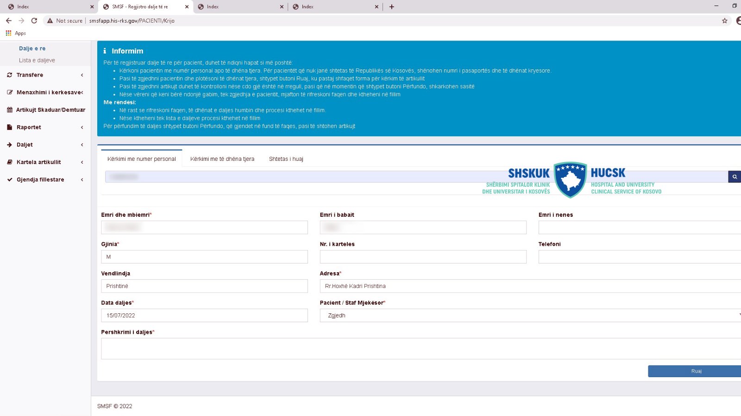The image size is (741, 416).
Task: Click the Transfere sync icon in sidebar
Action: [x=9, y=75]
